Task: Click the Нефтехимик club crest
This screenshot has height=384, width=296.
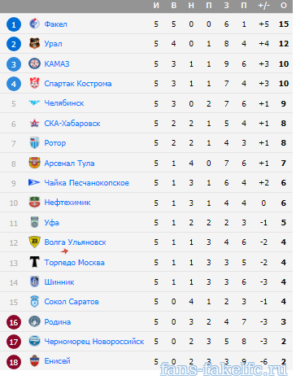Action: coord(34,203)
